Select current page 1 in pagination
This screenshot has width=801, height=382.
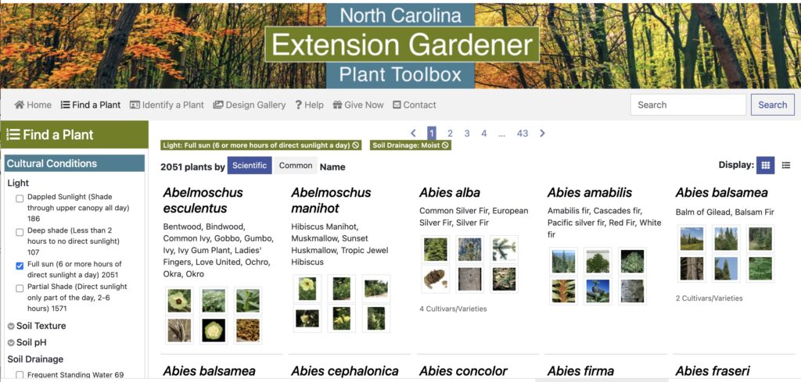coord(432,133)
